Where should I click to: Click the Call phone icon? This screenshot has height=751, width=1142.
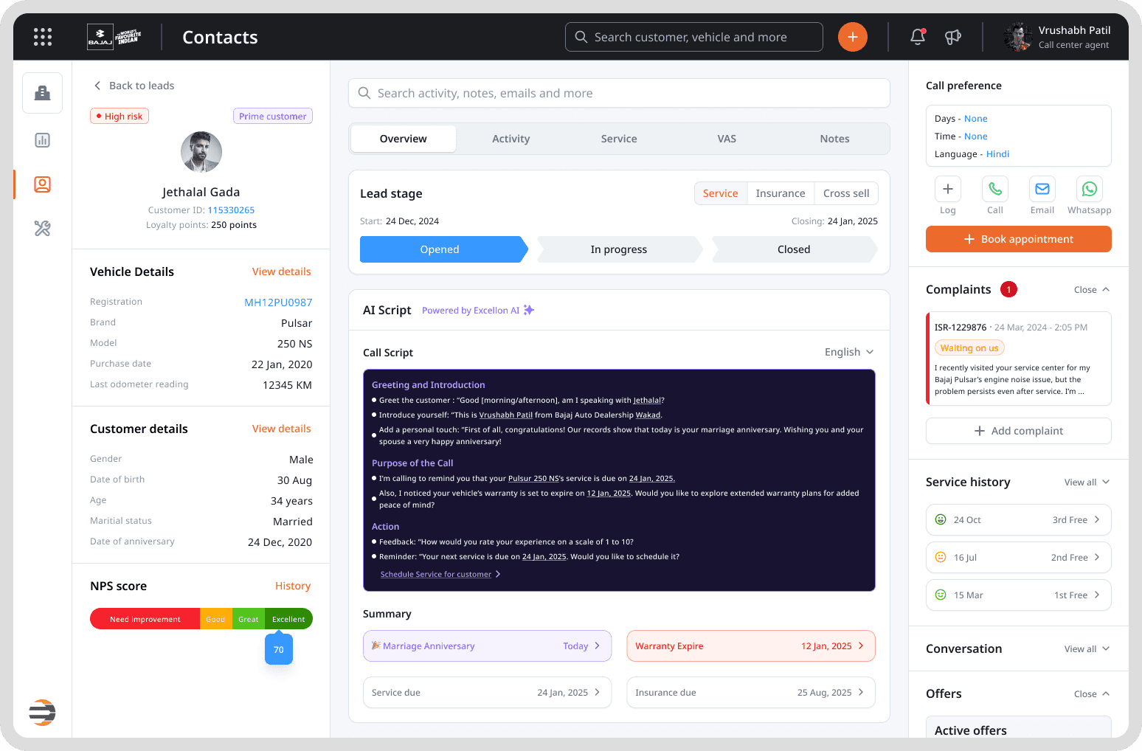coord(995,189)
